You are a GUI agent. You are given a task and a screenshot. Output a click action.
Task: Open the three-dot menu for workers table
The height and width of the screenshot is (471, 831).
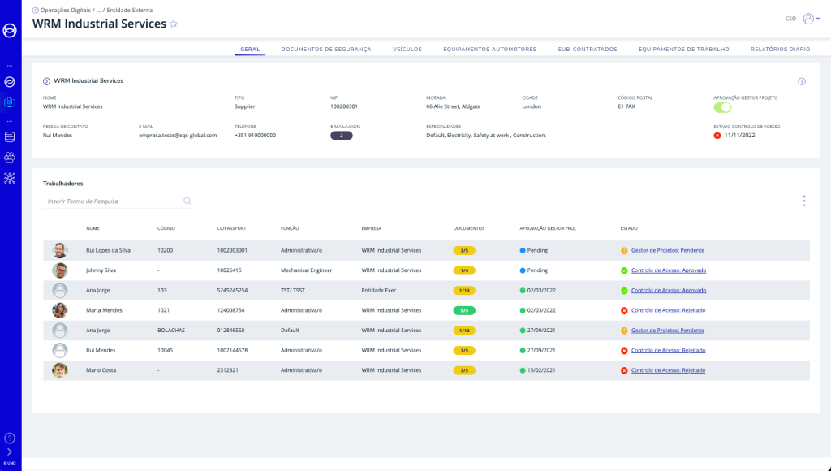803,201
